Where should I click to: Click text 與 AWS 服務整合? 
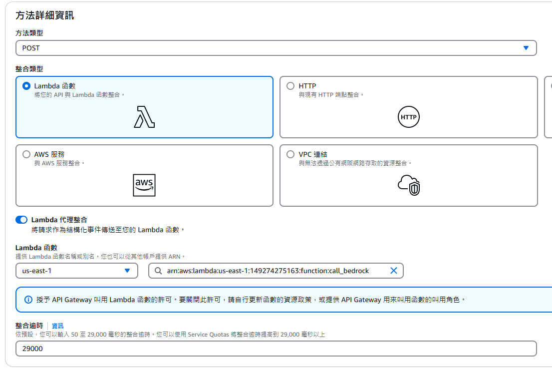[x=59, y=163]
